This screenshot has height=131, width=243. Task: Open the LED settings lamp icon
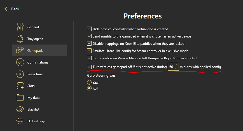(20, 121)
